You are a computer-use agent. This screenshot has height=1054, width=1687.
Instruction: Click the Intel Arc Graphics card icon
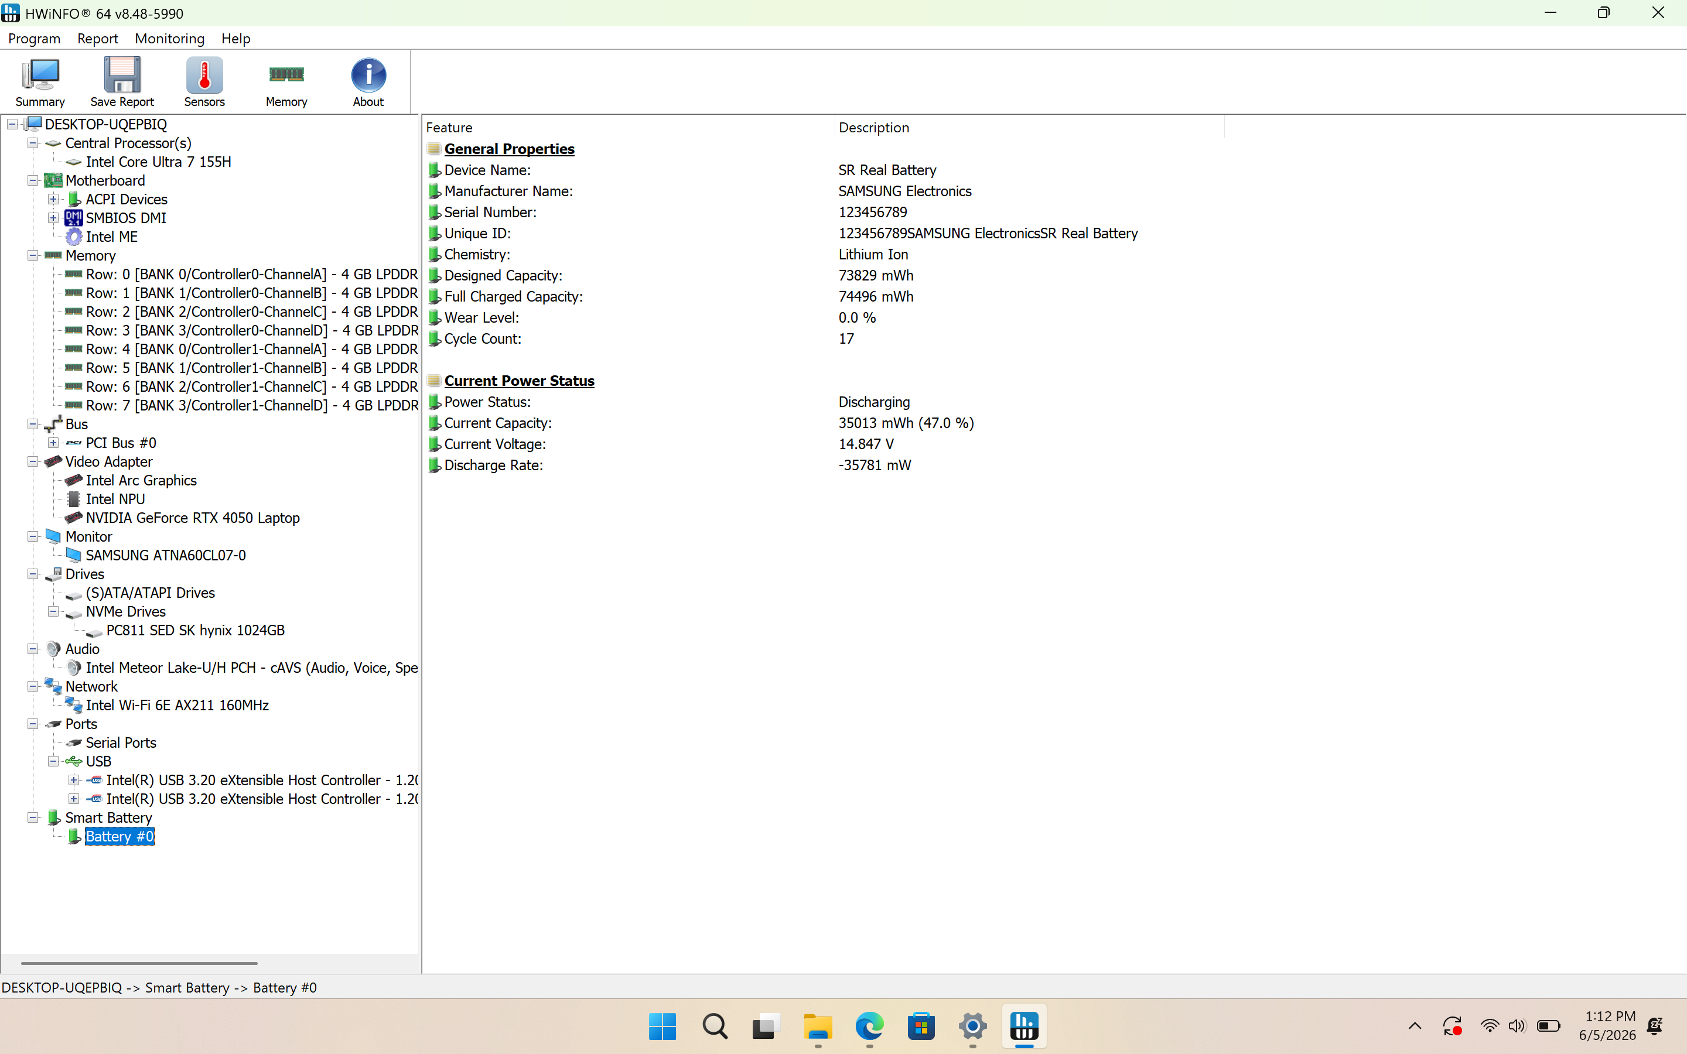tap(73, 480)
